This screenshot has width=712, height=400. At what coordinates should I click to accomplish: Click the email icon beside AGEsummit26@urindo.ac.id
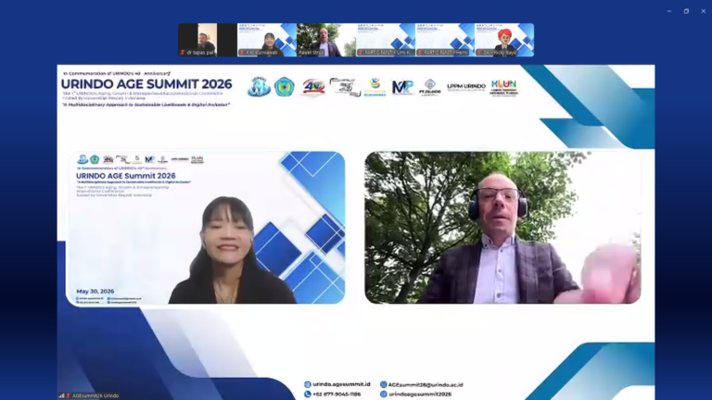tap(383, 384)
